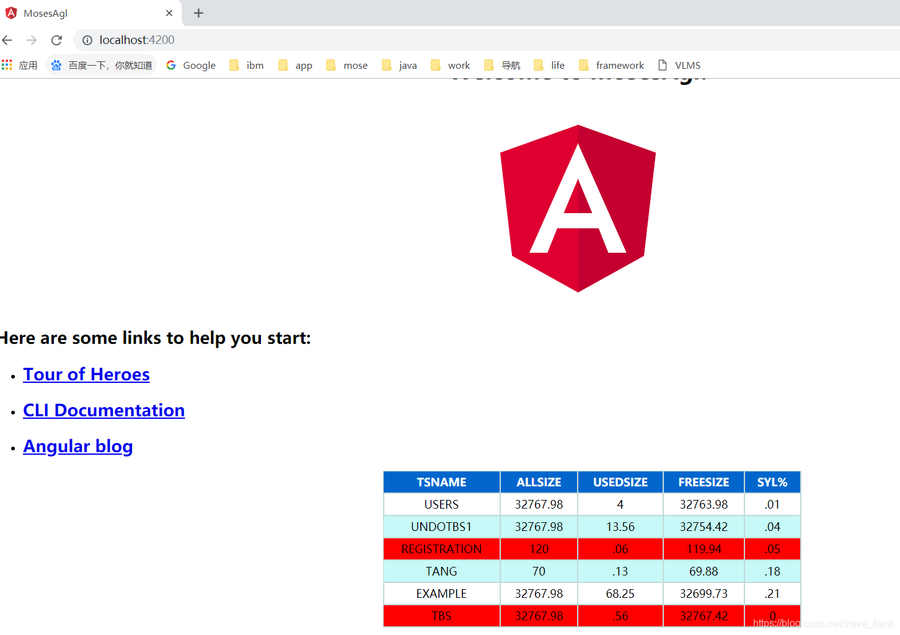This screenshot has width=900, height=635.
Task: Open the Angular blog link
Action: click(77, 447)
